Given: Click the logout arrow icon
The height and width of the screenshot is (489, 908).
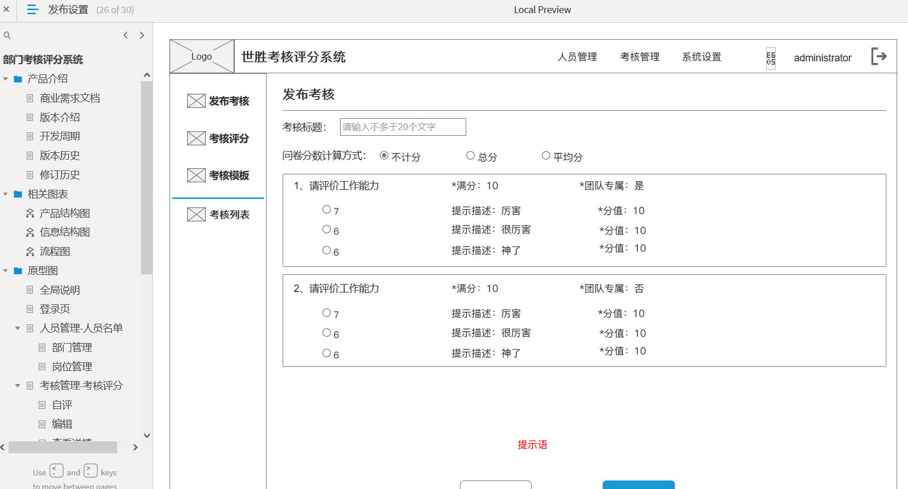Looking at the screenshot, I should 879,56.
